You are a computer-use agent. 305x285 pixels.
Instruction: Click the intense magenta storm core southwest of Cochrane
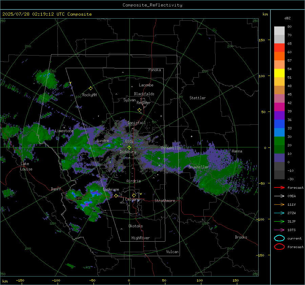pos(86,204)
